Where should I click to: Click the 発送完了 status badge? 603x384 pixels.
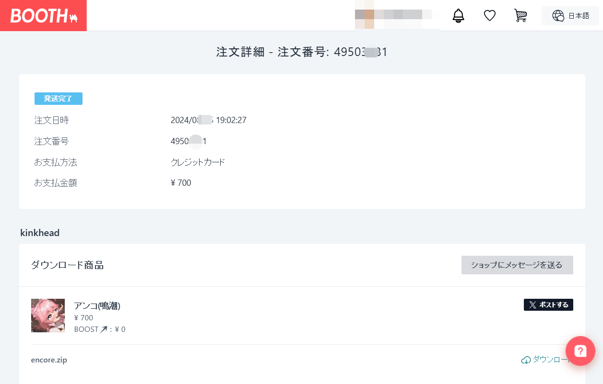59,99
